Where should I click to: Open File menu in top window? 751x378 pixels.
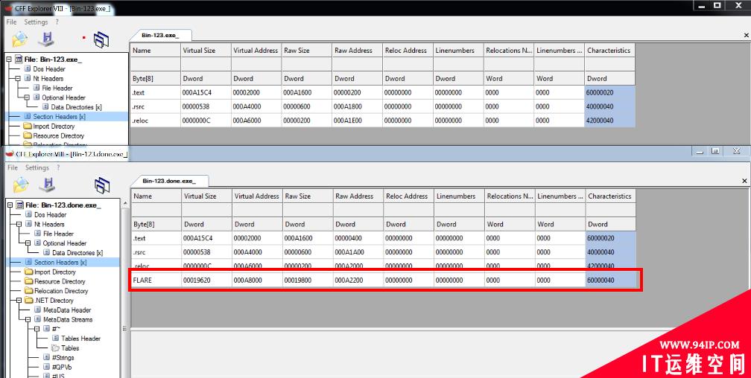click(11, 22)
